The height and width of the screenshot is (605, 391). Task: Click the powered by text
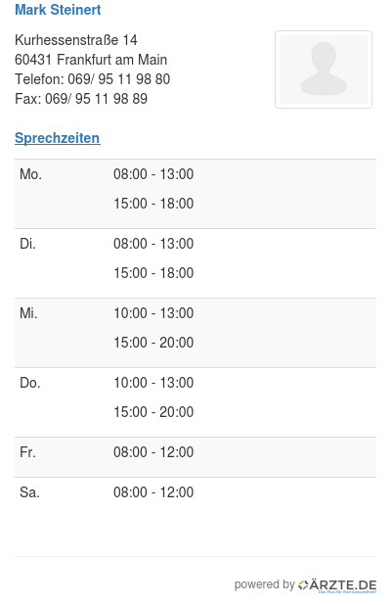(x=265, y=584)
